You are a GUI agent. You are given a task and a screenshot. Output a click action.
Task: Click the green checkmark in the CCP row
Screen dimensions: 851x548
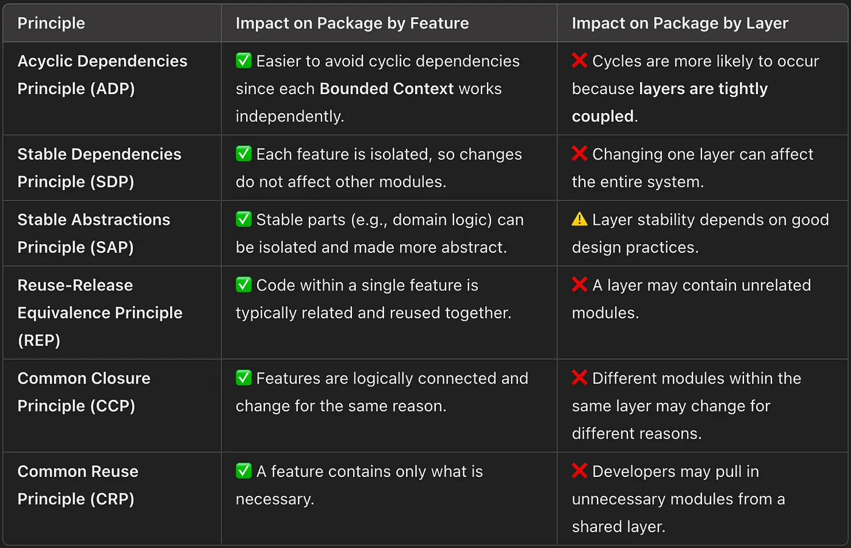[x=244, y=377]
